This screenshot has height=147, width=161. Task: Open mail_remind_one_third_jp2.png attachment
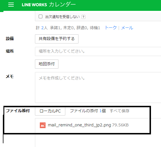(x=79, y=125)
